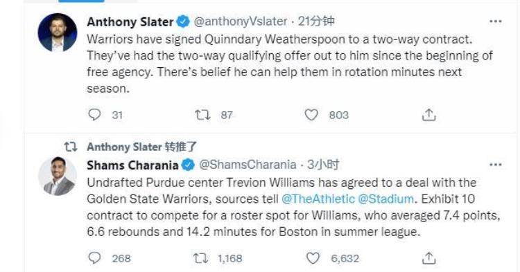Reply to Shams Charania's Trevion Williams tweet
The image size is (520, 272).
click(94, 257)
